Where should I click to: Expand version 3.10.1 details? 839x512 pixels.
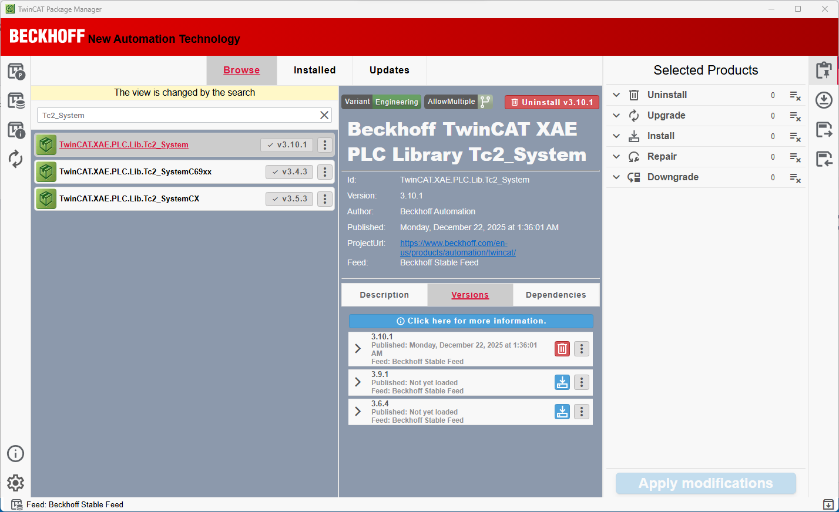(358, 349)
